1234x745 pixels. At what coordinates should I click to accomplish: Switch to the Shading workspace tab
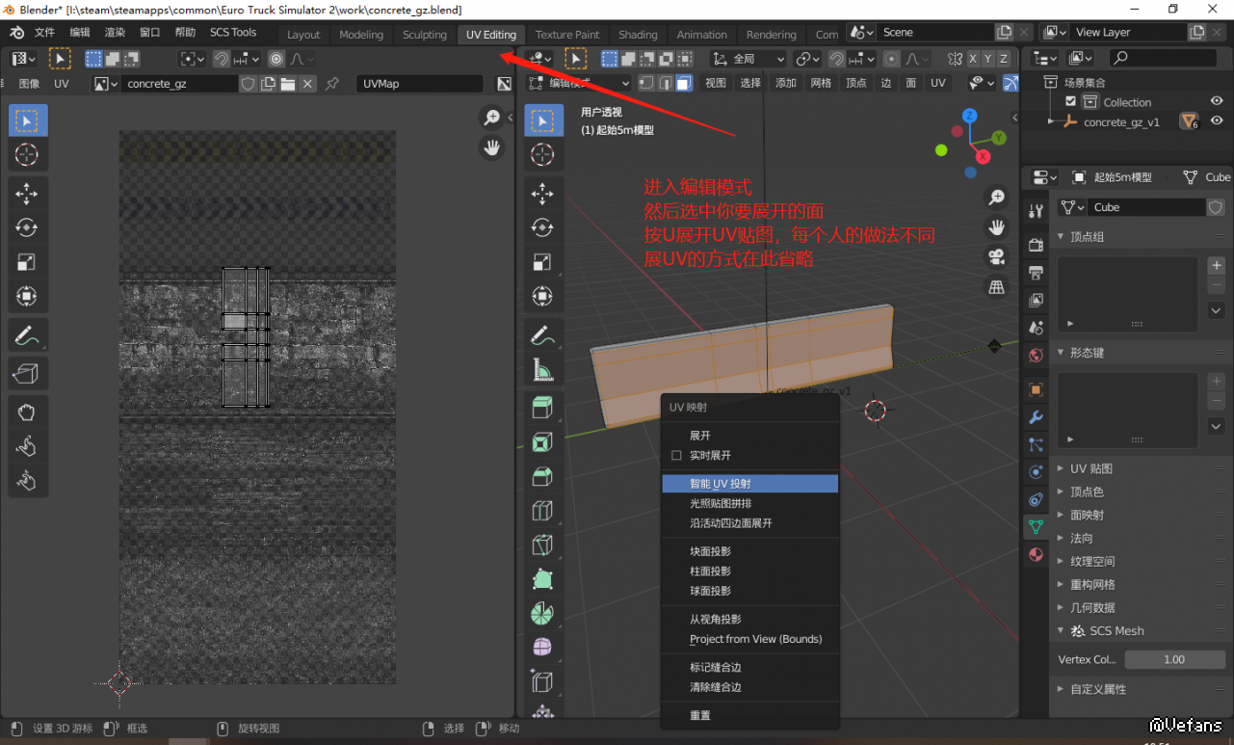tap(638, 35)
